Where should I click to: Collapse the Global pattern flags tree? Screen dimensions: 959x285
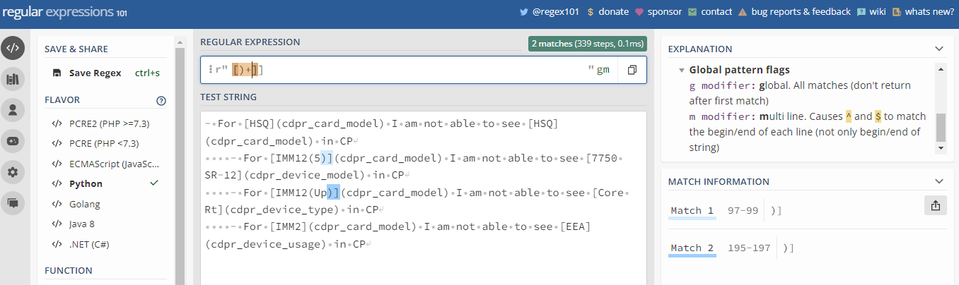pyautogui.click(x=682, y=71)
